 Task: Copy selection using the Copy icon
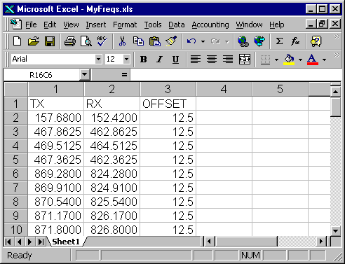pos(138,42)
